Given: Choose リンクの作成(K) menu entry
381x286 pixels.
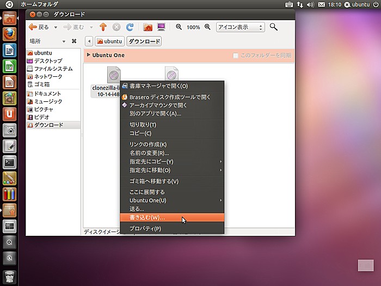Looking at the screenshot, I should [172, 144].
